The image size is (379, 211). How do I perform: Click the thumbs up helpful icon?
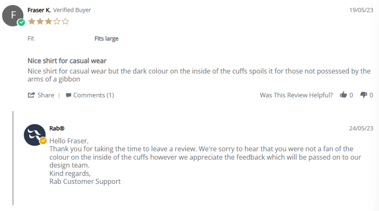[x=343, y=95]
